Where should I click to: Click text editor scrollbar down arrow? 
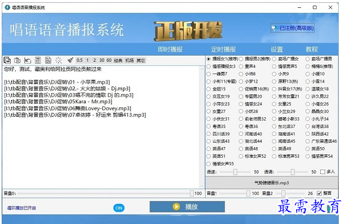point(202,186)
